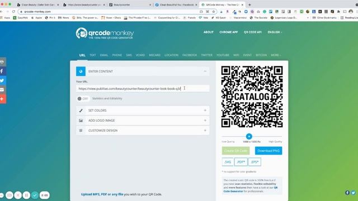
Task: Click the QR Code Generator professionals link
Action: click(x=251, y=189)
